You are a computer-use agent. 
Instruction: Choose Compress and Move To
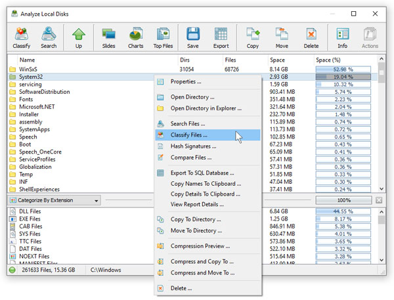click(208, 273)
